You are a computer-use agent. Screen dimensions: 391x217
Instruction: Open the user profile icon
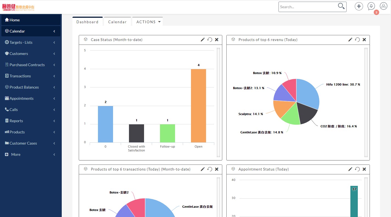[x=384, y=6]
